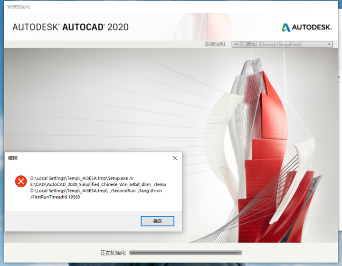Click the language combo box arrow
This screenshot has width=342, height=266.
329,44
